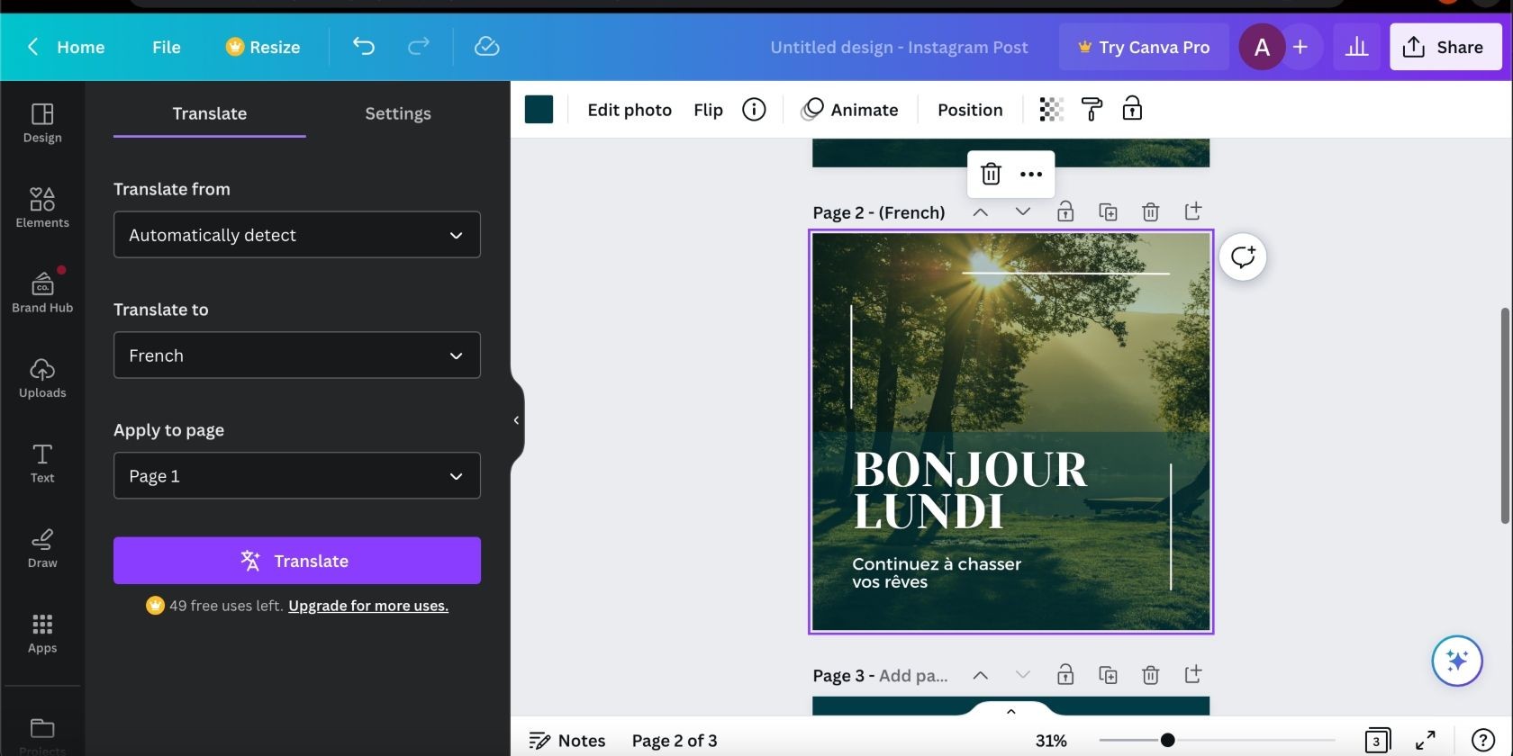Open the insights chart icon
Image resolution: width=1513 pixels, height=756 pixels.
(1356, 47)
